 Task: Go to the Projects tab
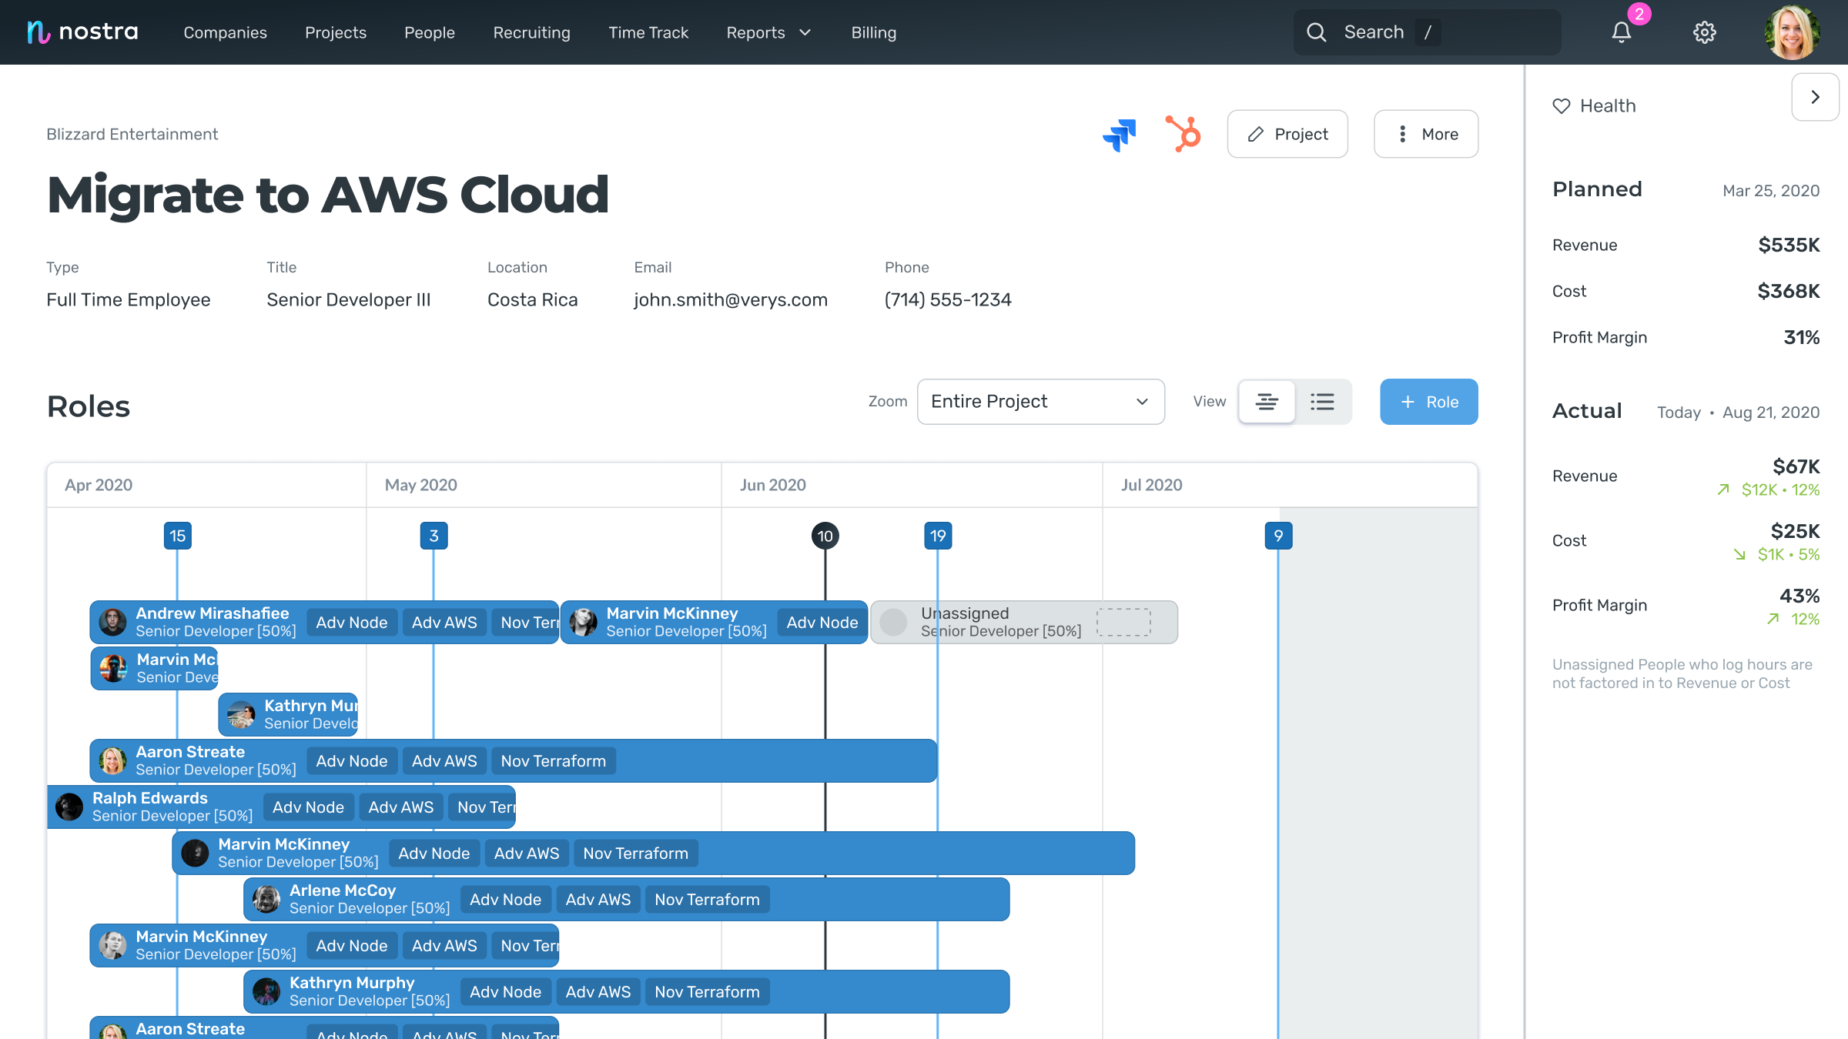[x=336, y=32]
